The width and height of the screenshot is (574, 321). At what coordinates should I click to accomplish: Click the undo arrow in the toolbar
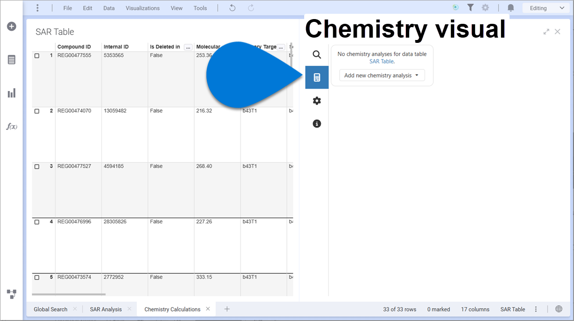[232, 8]
